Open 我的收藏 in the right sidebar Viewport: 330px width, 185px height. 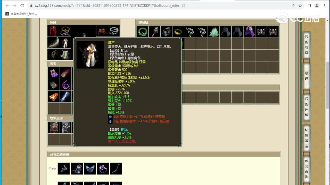point(307,45)
